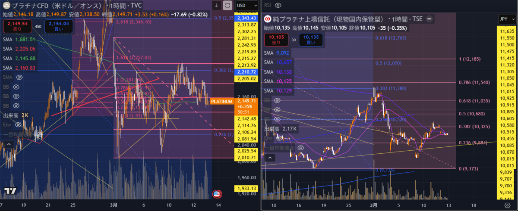518x211 pixels.
Task: Show the first hidden BB indicator on left chart
Action: click(x=16, y=87)
